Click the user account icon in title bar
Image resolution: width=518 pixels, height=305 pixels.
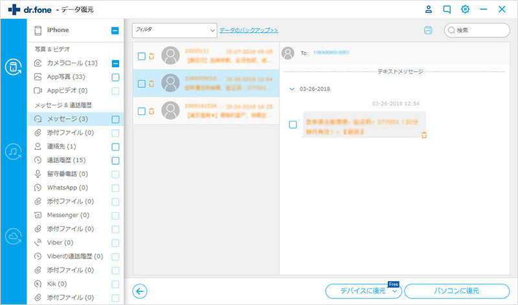coord(428,9)
